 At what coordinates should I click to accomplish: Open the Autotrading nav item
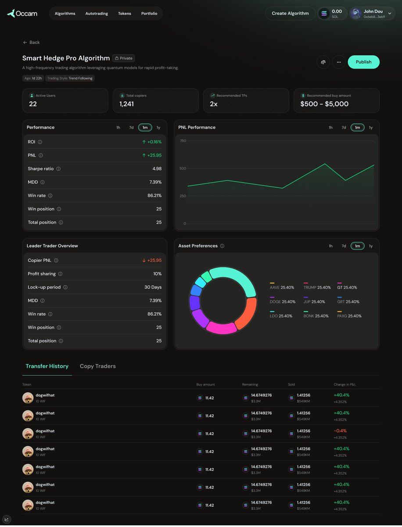pos(97,14)
